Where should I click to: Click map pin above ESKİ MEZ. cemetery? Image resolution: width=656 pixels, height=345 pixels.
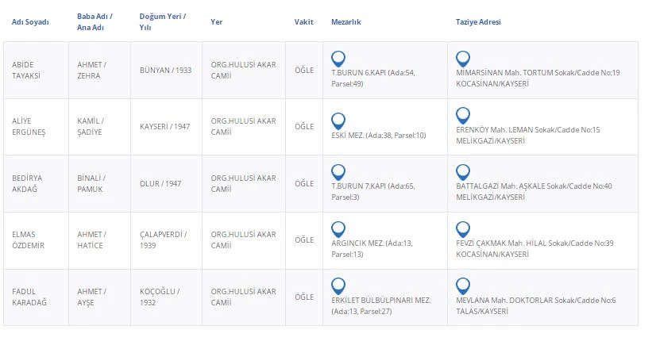pos(338,121)
